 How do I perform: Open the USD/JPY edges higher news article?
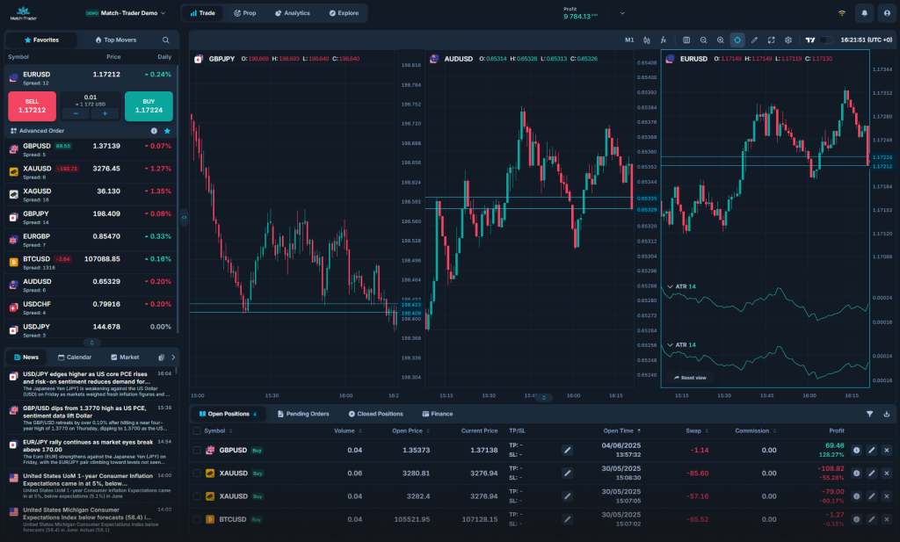click(91, 384)
